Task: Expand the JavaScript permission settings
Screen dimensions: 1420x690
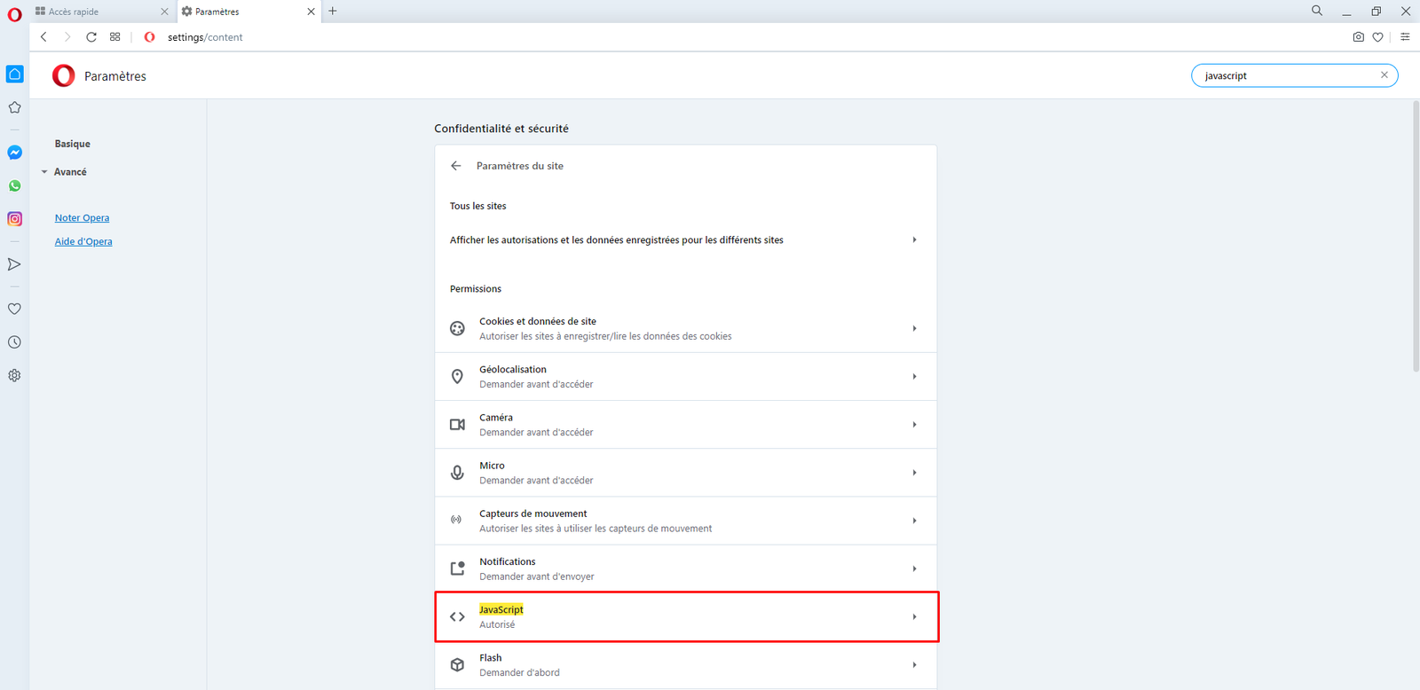Action: [686, 616]
